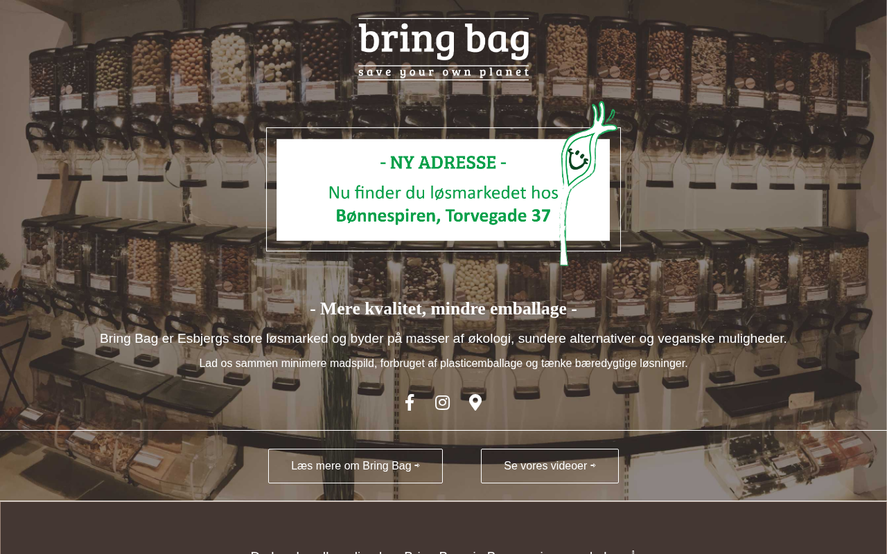The width and height of the screenshot is (887, 554).
Task: Click the Esbjergs store løsmarked description
Action: click(x=443, y=339)
